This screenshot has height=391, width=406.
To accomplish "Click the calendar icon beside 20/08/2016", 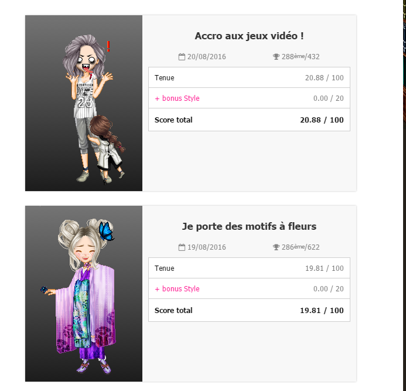I will click(x=182, y=57).
